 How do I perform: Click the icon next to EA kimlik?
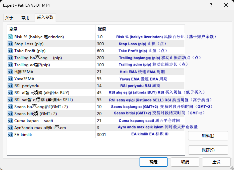point(10,134)
